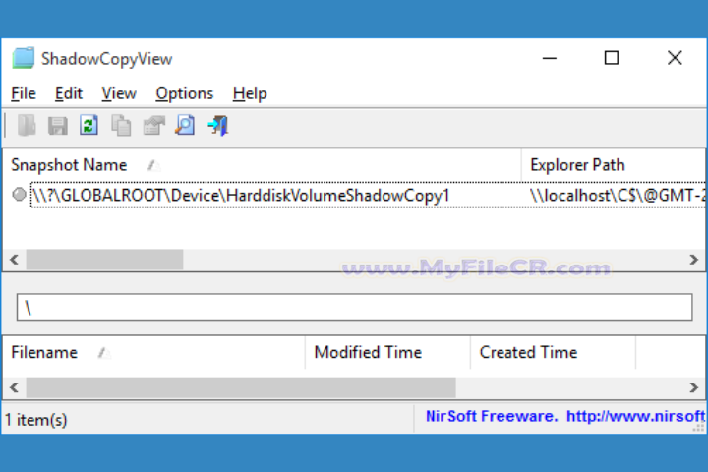Click the gray snapshot row status icon

[x=19, y=195]
